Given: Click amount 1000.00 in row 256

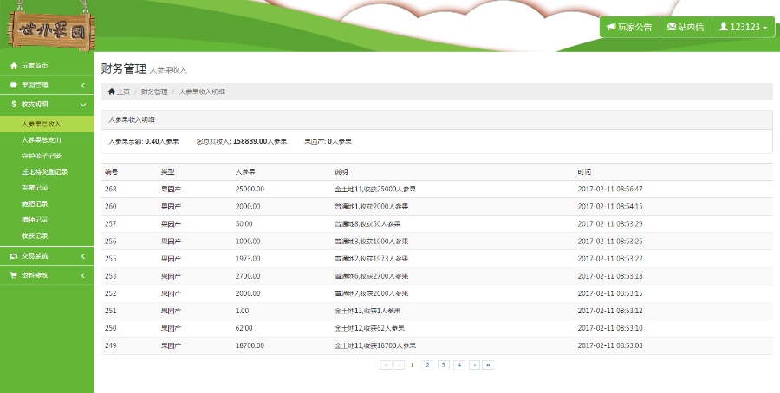Looking at the screenshot, I should click(248, 241).
